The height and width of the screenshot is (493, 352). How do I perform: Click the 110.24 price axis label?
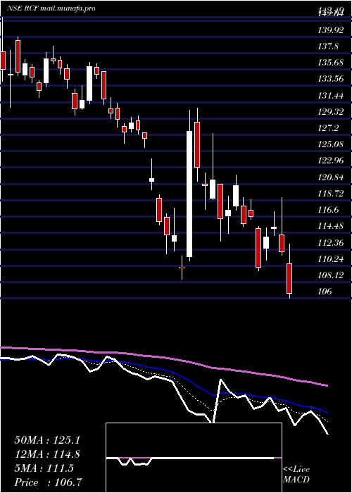[x=330, y=258]
